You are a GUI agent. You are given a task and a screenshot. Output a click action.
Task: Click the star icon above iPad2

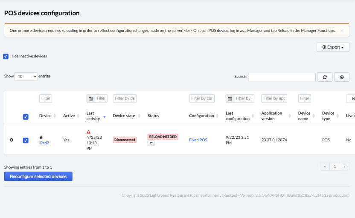click(x=41, y=137)
